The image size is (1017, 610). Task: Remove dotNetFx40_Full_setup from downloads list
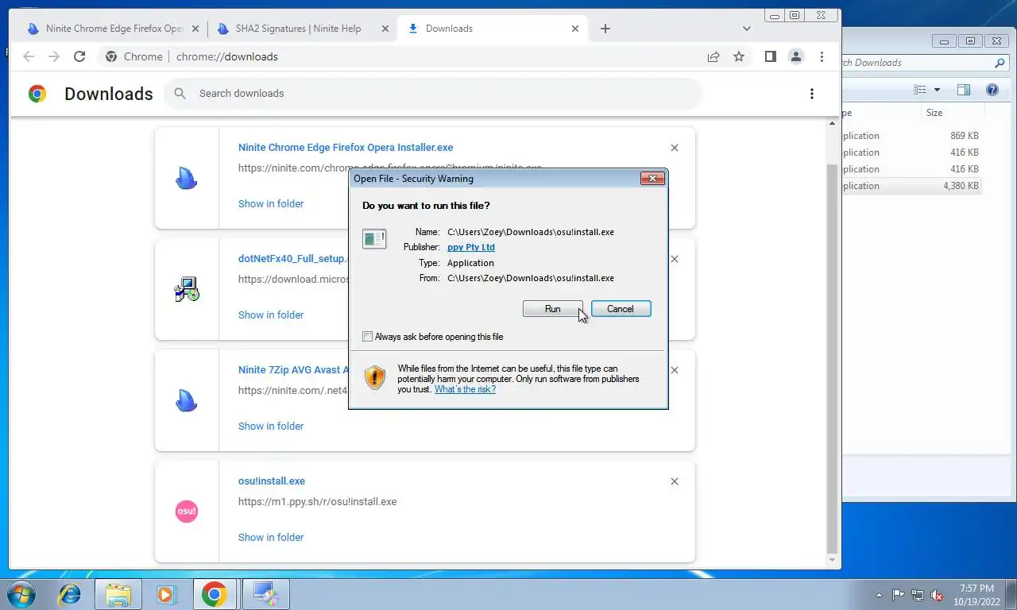pos(675,259)
